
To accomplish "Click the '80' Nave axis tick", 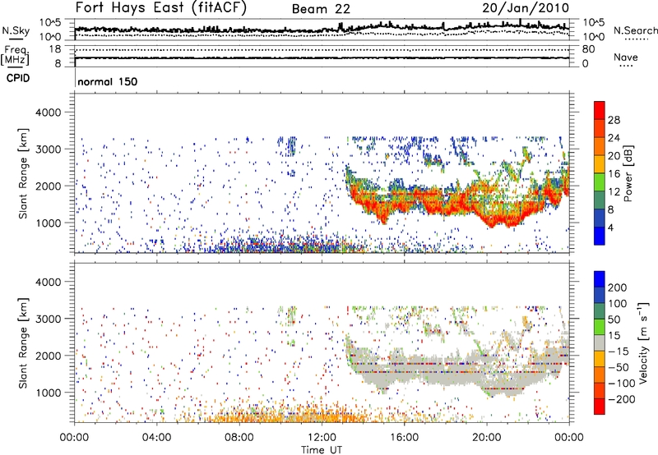I will (x=588, y=49).
